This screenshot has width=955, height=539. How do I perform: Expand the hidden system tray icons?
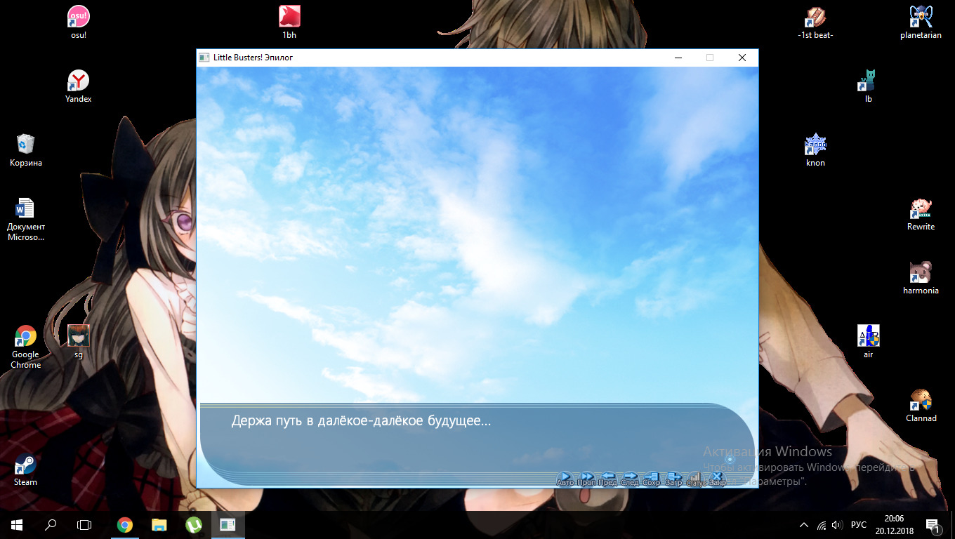[x=804, y=525]
